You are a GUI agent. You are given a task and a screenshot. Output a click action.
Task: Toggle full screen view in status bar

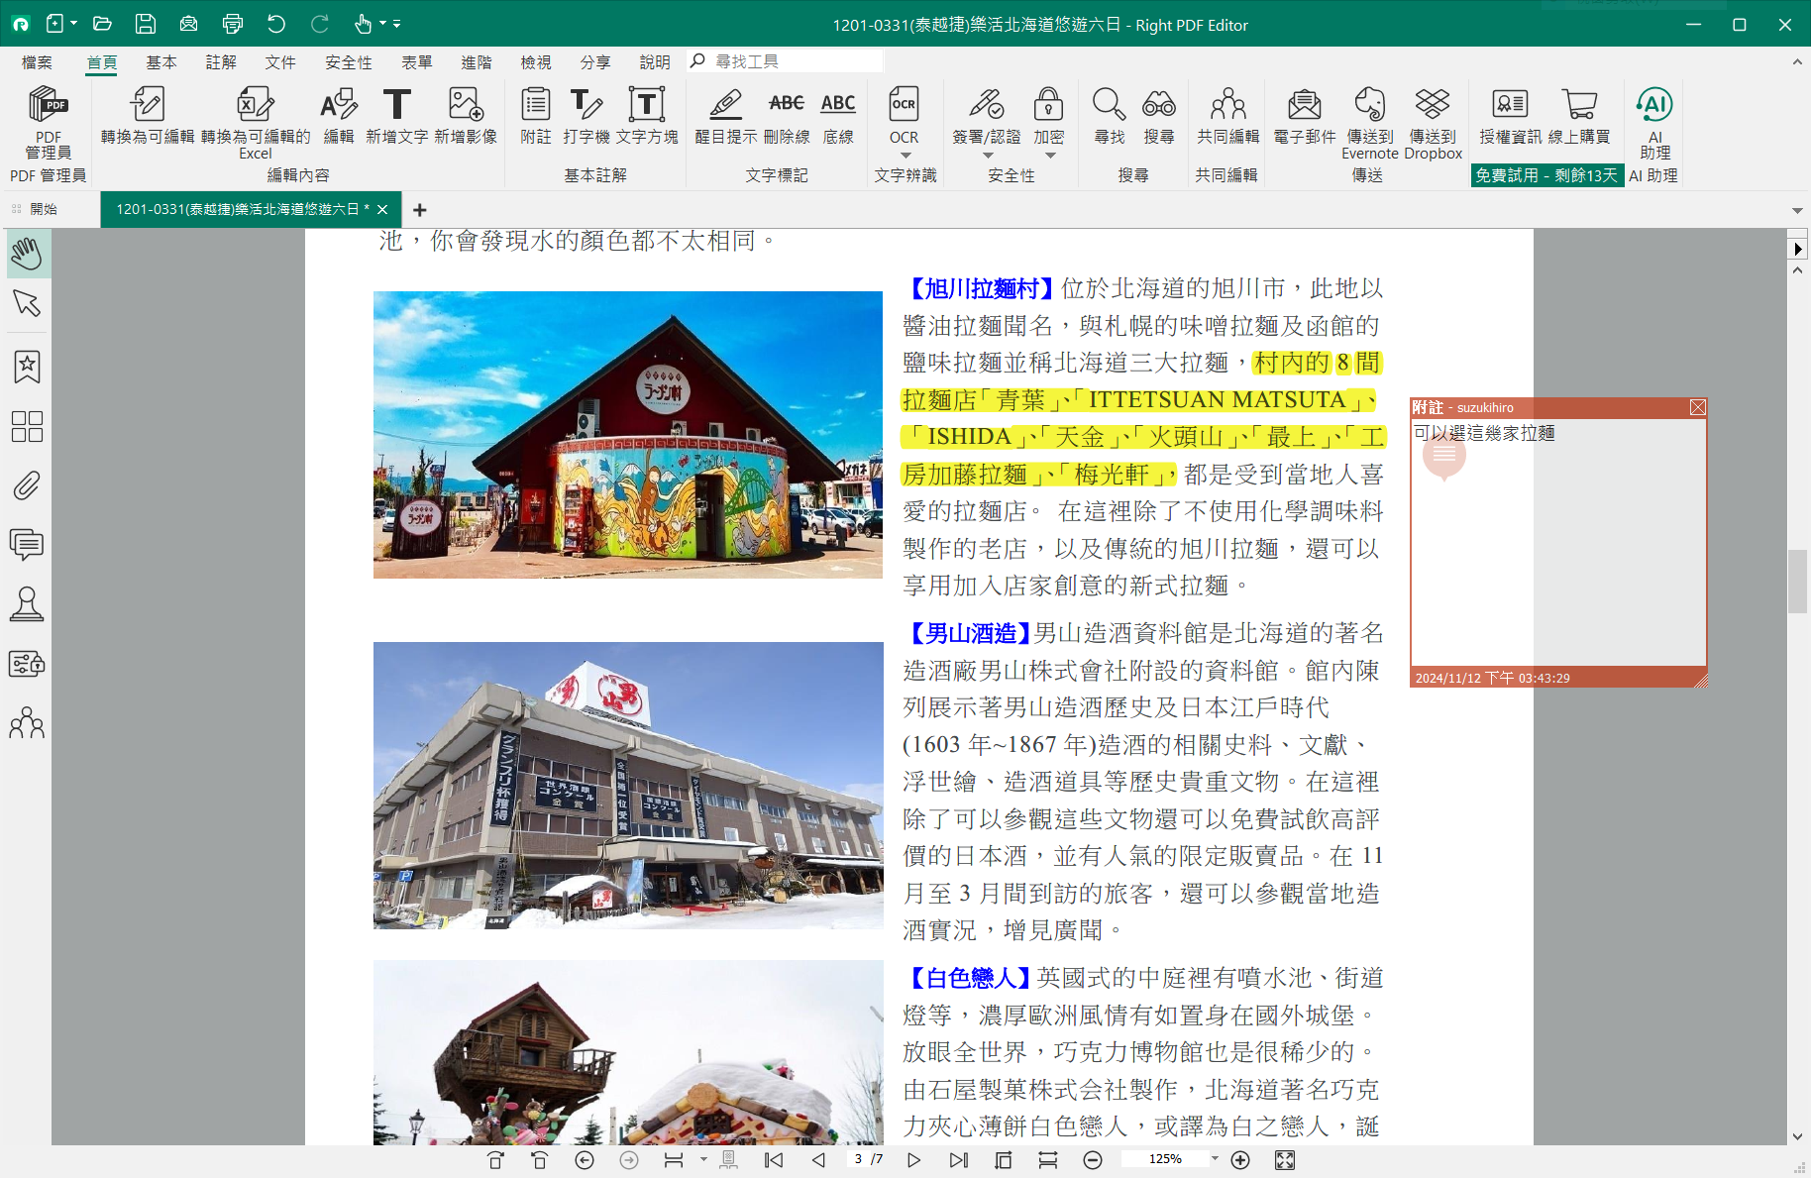1285,1160
